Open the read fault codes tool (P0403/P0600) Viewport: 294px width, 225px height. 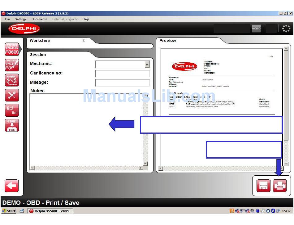[12, 49]
